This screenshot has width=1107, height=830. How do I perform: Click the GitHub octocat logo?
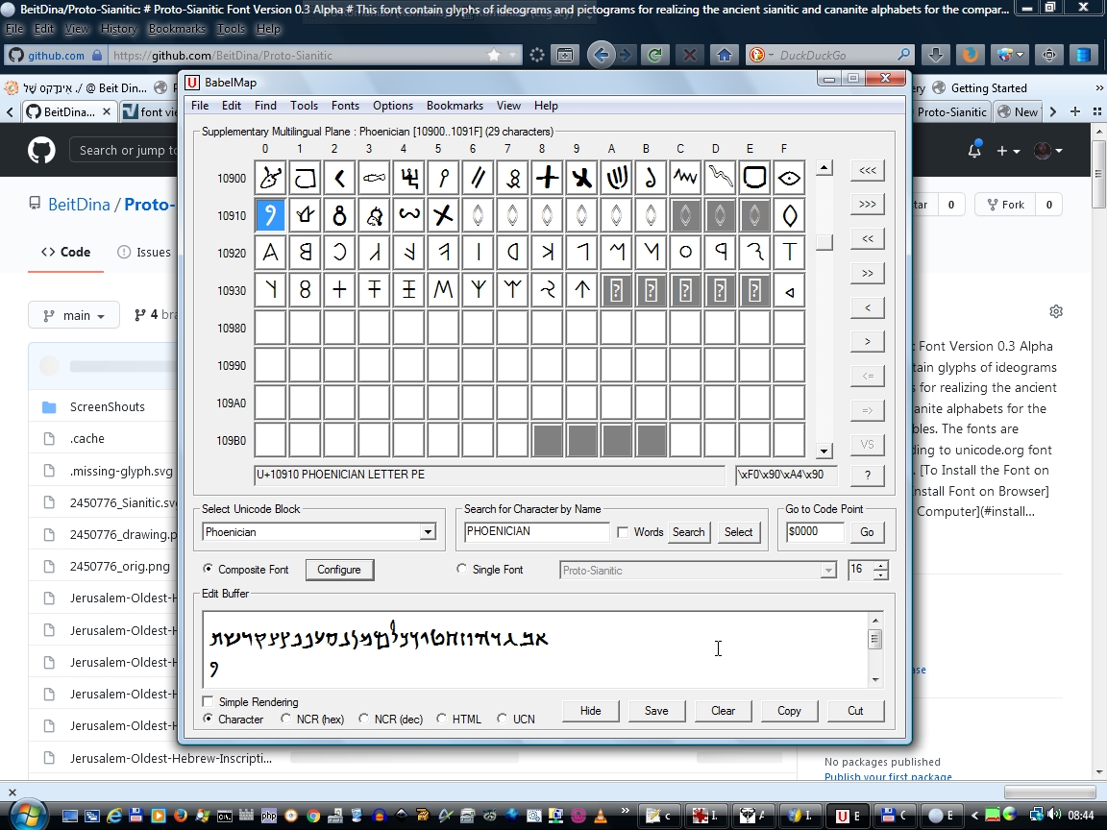click(x=41, y=150)
